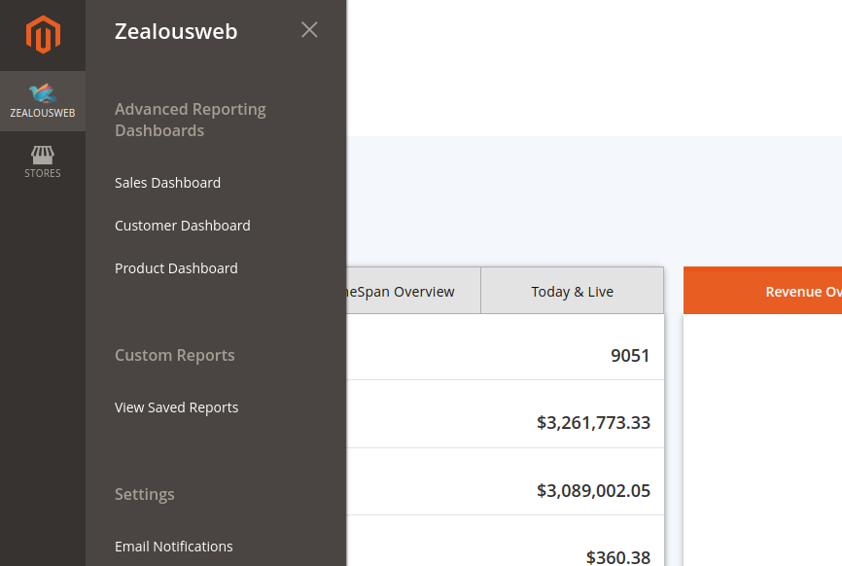842x566 pixels.
Task: Select the $3,261,773.33 revenue figure
Action: (594, 422)
